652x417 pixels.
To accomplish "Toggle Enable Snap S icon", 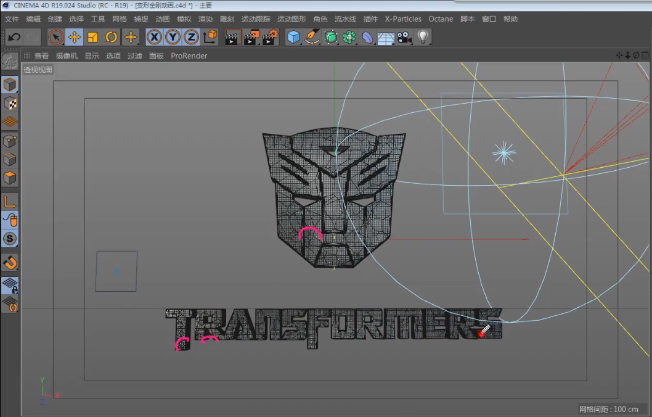I will click(x=10, y=239).
